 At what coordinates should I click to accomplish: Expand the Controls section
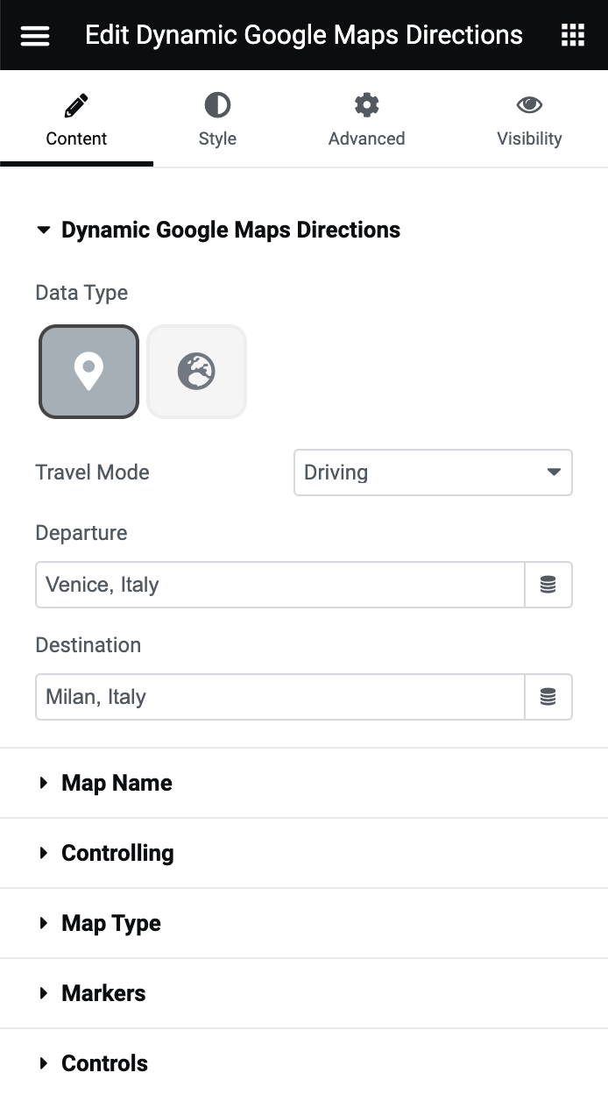click(x=104, y=1063)
